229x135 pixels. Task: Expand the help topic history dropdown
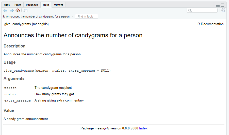tap(72, 16)
